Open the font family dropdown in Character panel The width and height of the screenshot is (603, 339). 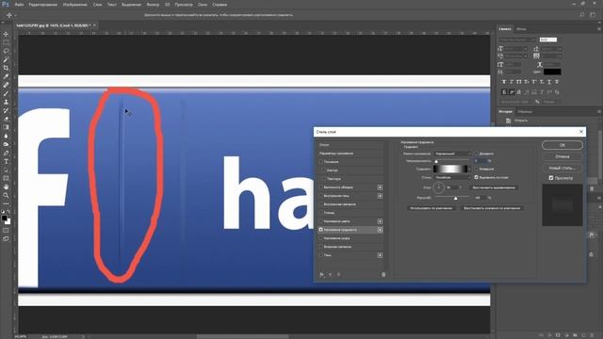pos(517,40)
